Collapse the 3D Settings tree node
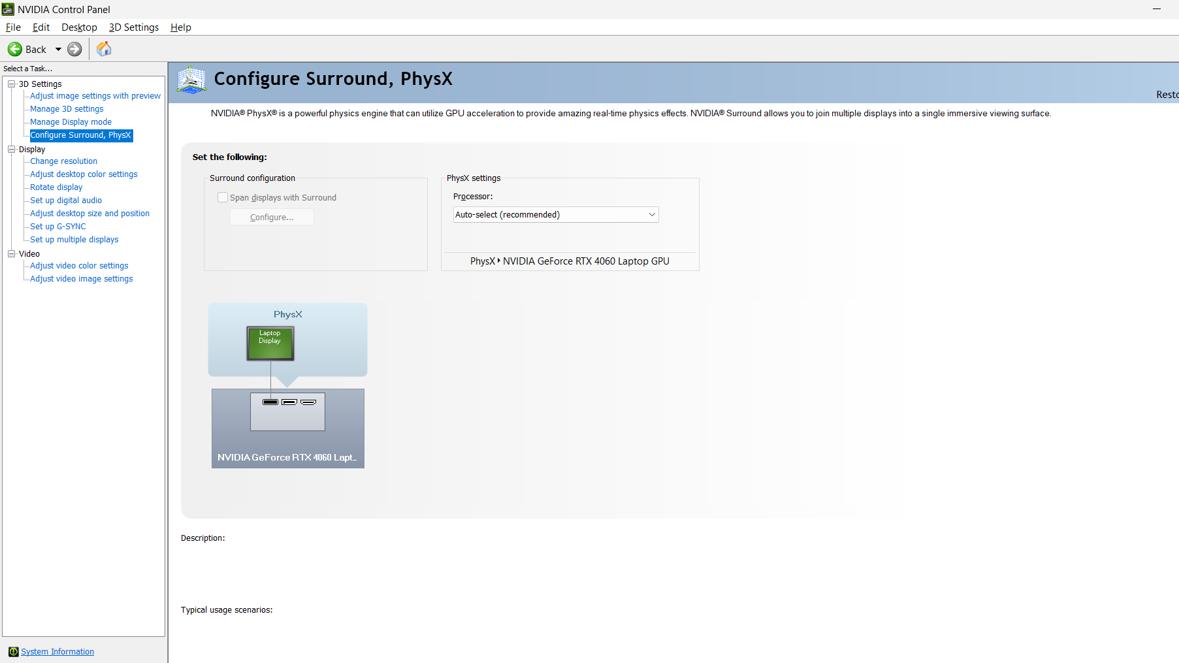 pos(11,84)
